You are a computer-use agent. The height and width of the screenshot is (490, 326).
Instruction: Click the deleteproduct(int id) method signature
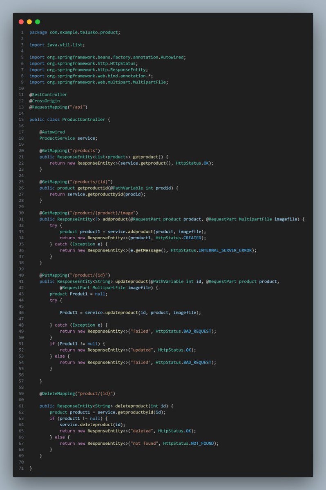106,406
